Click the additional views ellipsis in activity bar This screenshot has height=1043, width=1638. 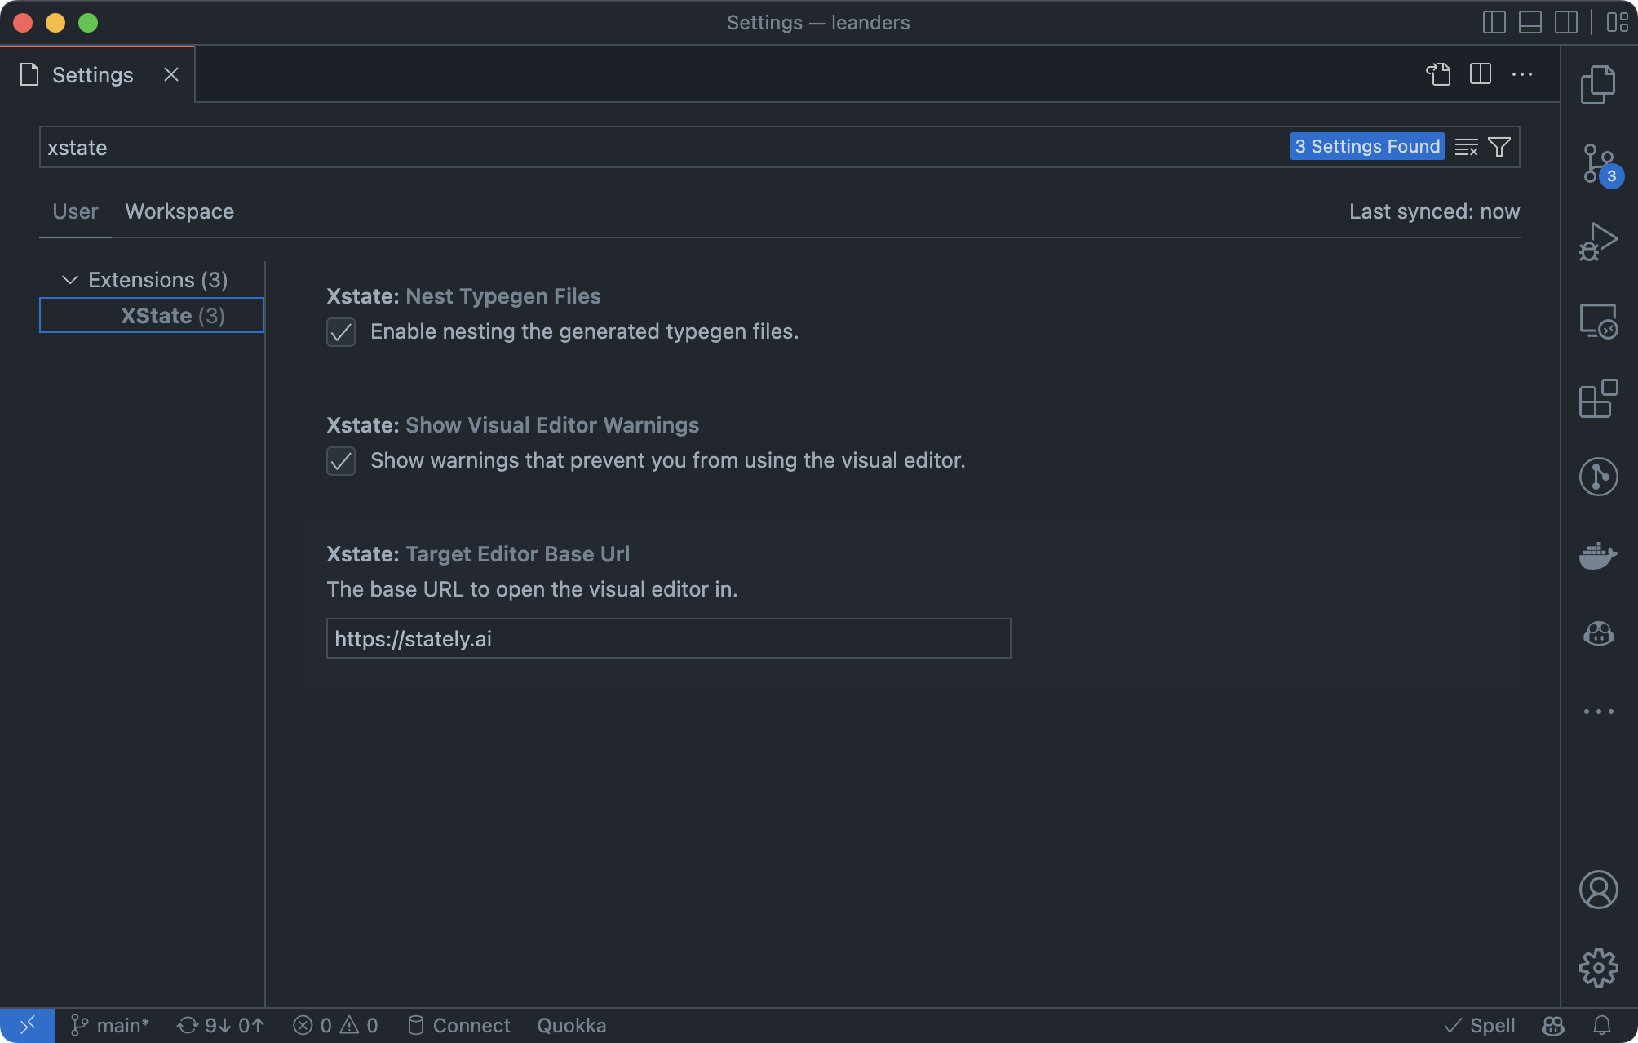click(x=1599, y=711)
